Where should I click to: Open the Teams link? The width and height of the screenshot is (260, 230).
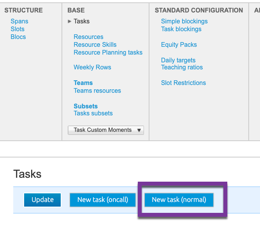tap(83, 83)
